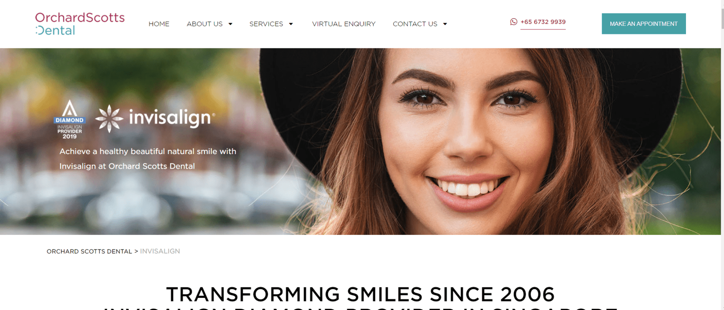Image resolution: width=724 pixels, height=310 pixels.
Task: Click the Transforming Smiles Since 2006 heading
Action: click(360, 294)
